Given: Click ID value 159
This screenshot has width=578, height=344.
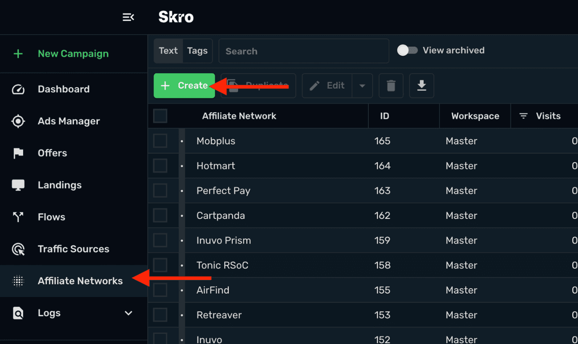Looking at the screenshot, I should click(382, 240).
